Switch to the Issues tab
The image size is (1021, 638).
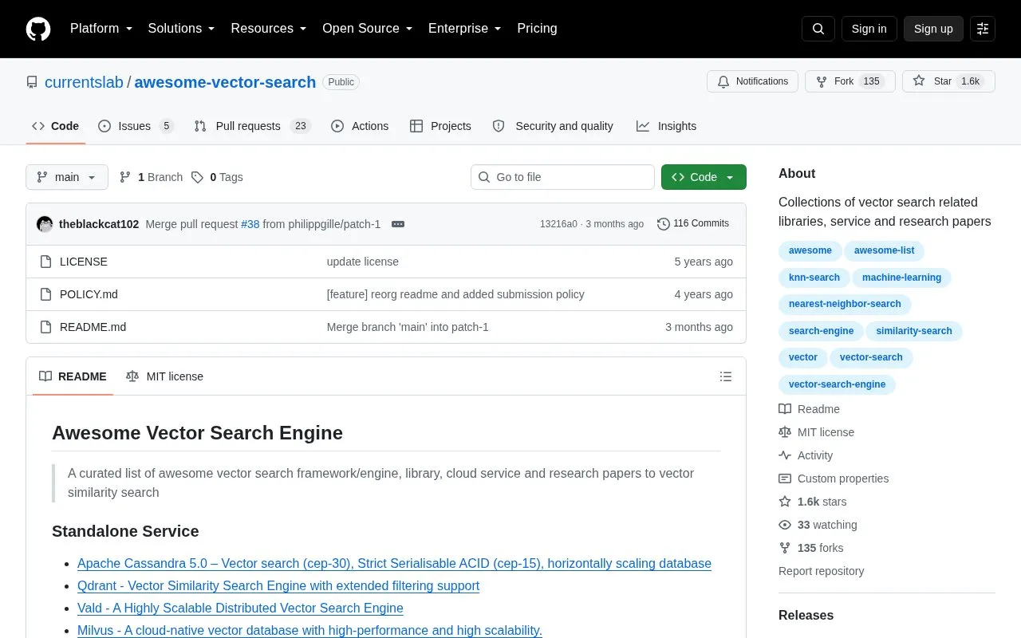136,126
